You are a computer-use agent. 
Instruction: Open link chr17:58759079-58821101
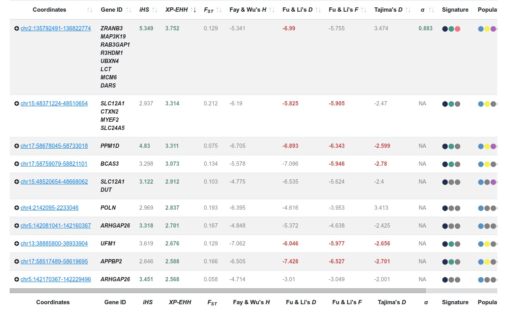[54, 164]
